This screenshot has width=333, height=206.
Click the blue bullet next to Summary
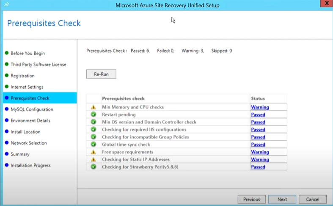pyautogui.click(x=7, y=153)
